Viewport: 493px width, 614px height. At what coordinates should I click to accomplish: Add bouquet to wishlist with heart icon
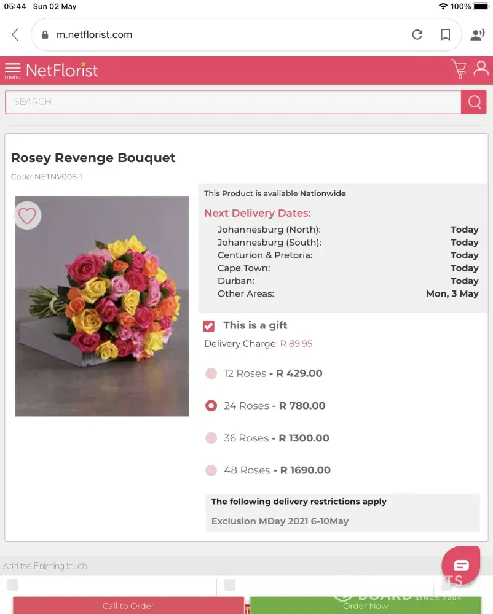(27, 216)
